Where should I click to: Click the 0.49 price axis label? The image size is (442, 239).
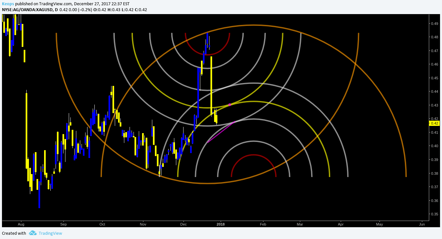[x=434, y=24]
